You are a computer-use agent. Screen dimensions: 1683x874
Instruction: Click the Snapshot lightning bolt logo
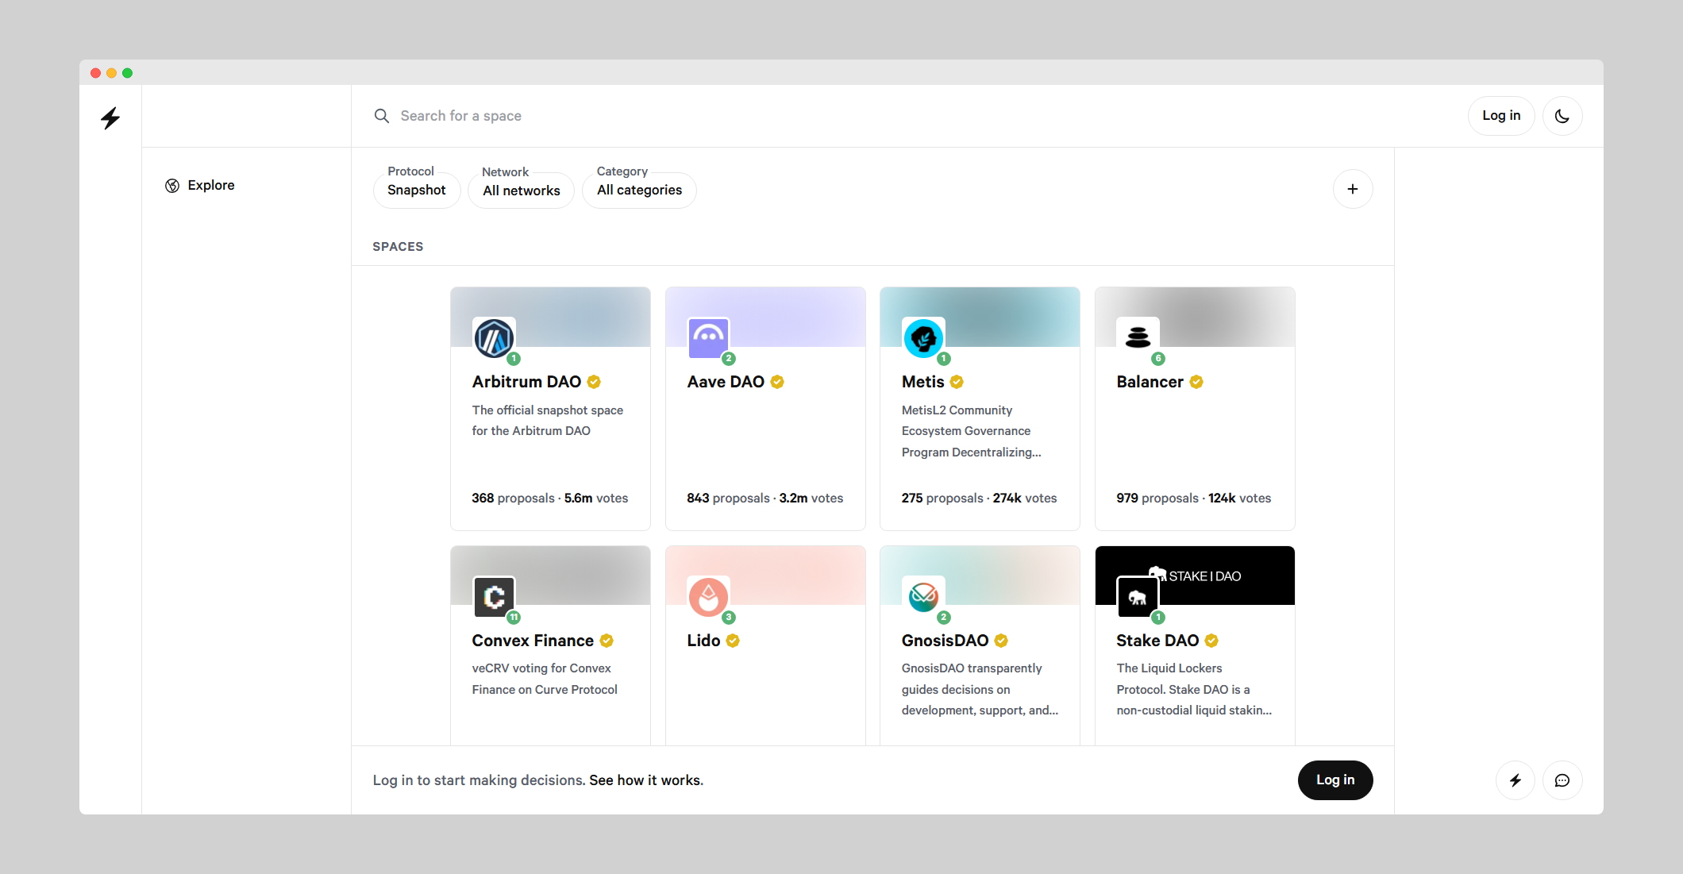pyautogui.click(x=110, y=117)
